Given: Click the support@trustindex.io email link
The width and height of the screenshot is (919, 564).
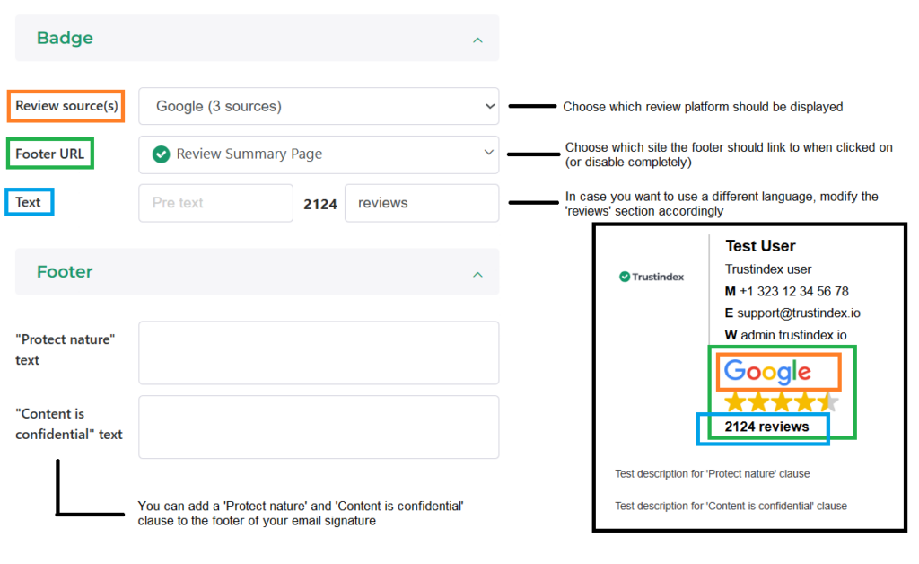Looking at the screenshot, I should tap(799, 313).
